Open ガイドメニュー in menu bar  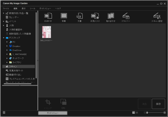tap(45, 8)
